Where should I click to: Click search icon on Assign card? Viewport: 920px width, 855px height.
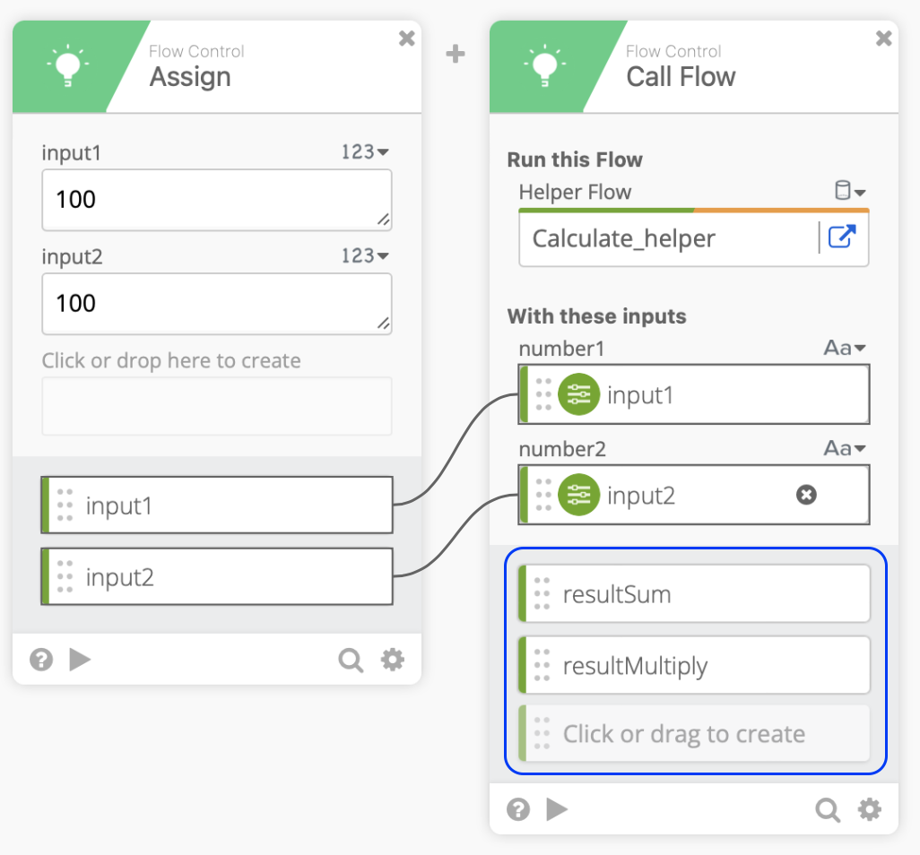[351, 661]
